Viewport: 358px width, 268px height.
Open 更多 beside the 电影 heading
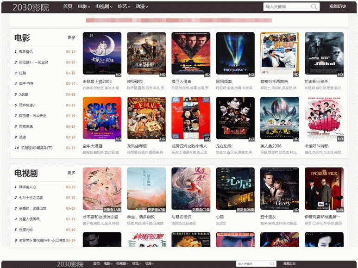pos(71,37)
